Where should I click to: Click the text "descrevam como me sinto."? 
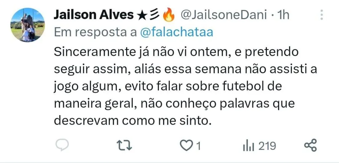[x=132, y=121]
